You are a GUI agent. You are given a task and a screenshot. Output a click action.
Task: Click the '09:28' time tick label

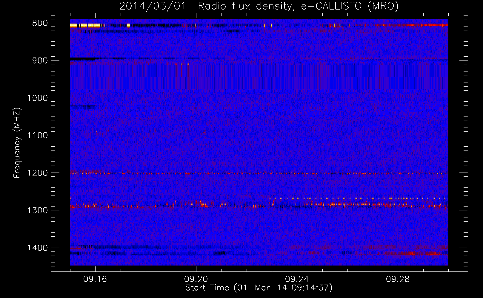click(398, 279)
